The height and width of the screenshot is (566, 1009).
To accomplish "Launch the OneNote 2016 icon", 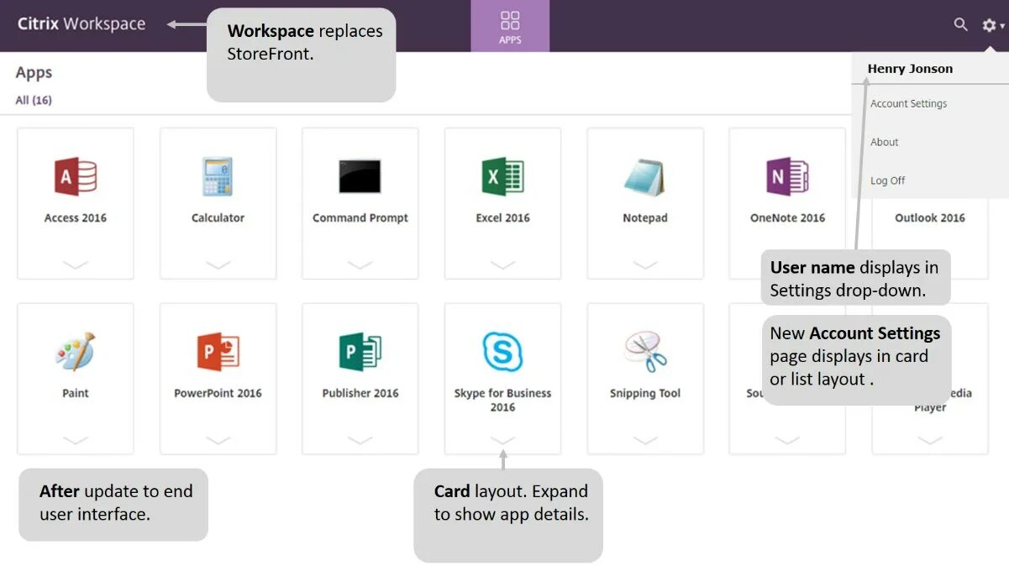I will pos(787,177).
